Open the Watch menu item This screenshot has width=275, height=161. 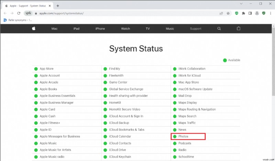125,29
